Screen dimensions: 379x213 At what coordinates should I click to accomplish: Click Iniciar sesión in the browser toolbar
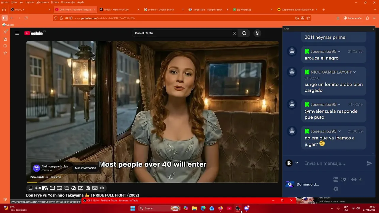352,18
